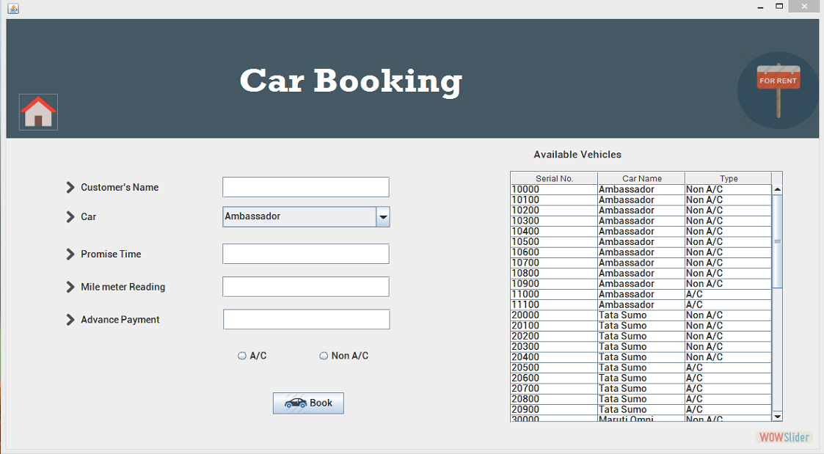
Task: Select serial number 11100 cell
Action: (x=554, y=305)
